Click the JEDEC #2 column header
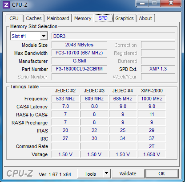Viewport: 185px width, 182px height. 65,91
